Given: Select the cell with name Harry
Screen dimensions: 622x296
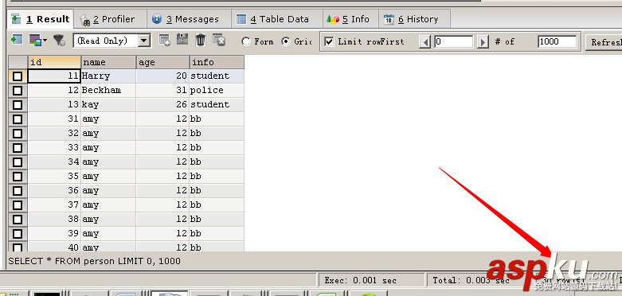Looking at the screenshot, I should [108, 76].
